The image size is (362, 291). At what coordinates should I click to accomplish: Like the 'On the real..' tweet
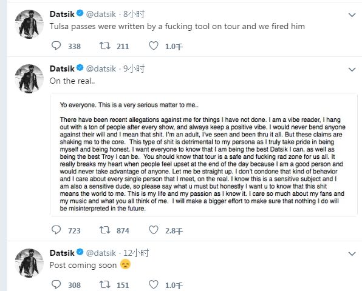(x=154, y=230)
